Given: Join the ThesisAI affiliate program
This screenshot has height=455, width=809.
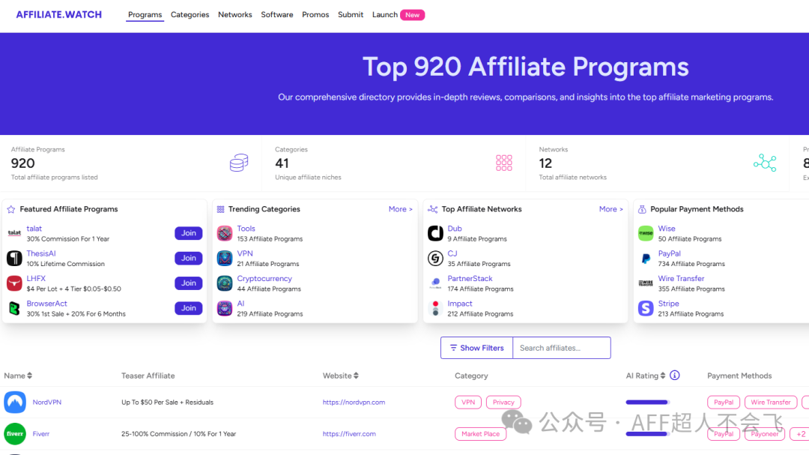Looking at the screenshot, I should tap(188, 258).
